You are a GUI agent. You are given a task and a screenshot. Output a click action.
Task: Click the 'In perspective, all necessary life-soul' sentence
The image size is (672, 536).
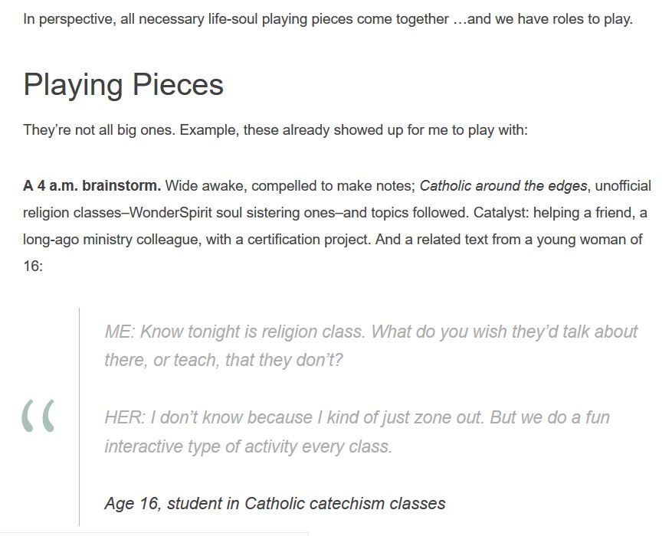click(x=328, y=19)
